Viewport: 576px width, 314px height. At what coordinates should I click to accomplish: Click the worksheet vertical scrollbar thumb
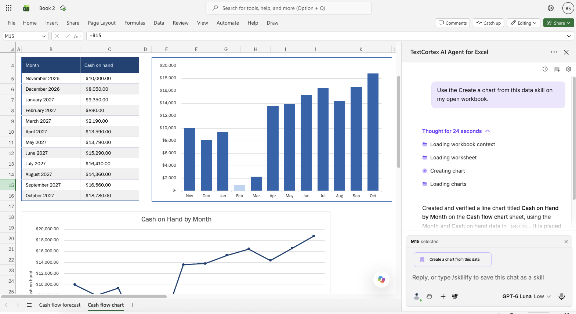[399, 122]
